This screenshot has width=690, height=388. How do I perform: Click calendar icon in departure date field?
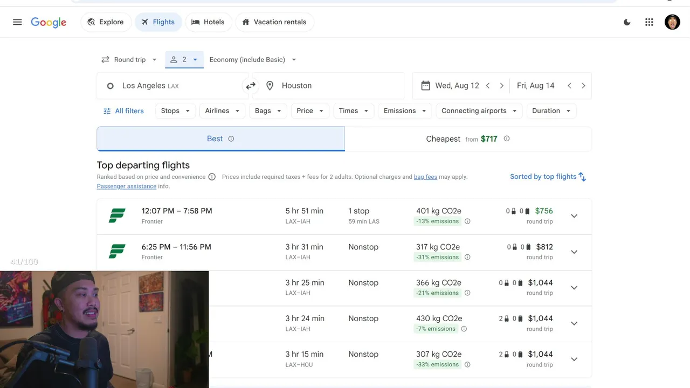click(425, 86)
